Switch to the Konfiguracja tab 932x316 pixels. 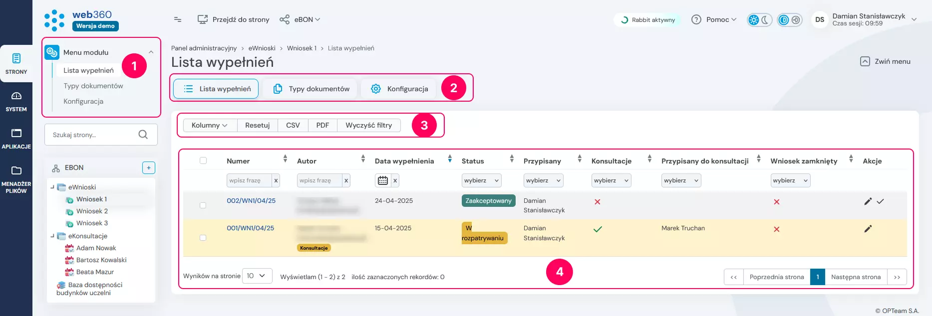pos(399,89)
